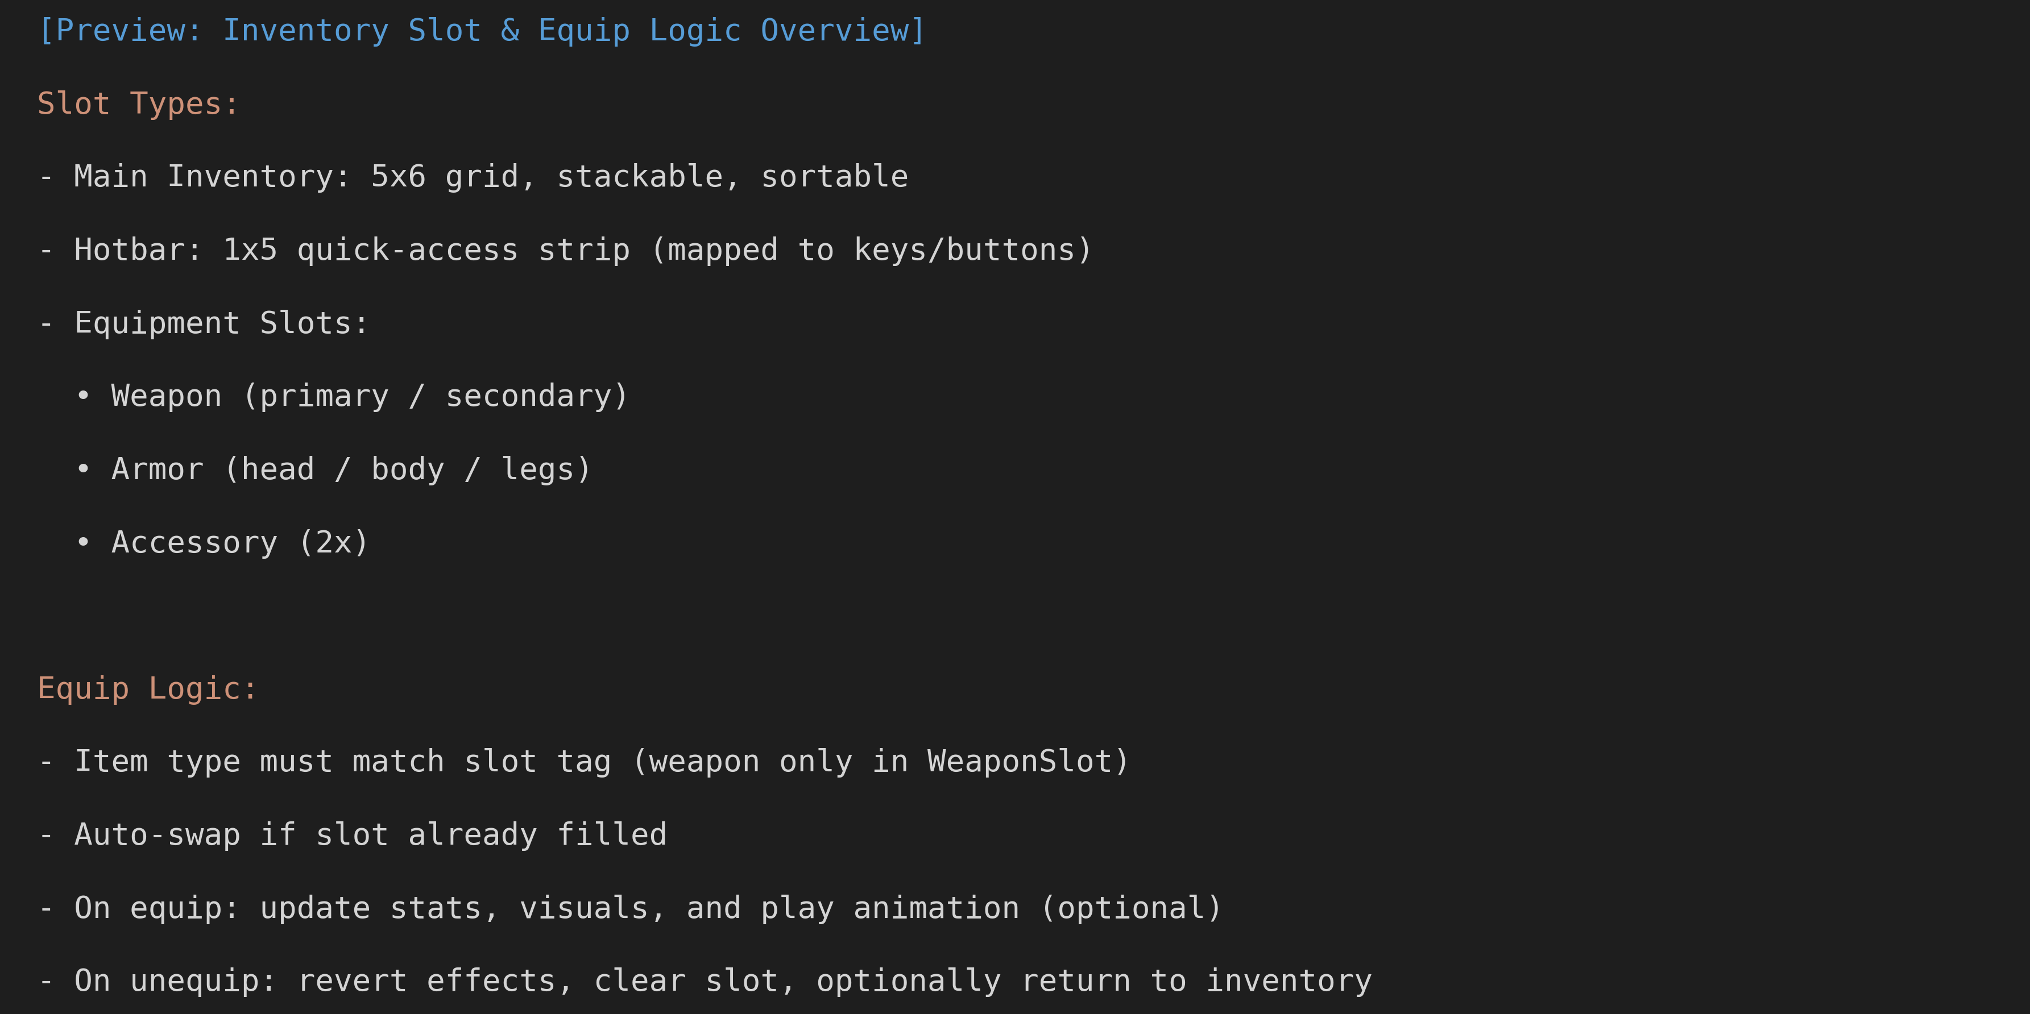Select the 'Slot Types:' heading
The height and width of the screenshot is (1014, 2030).
tap(138, 104)
